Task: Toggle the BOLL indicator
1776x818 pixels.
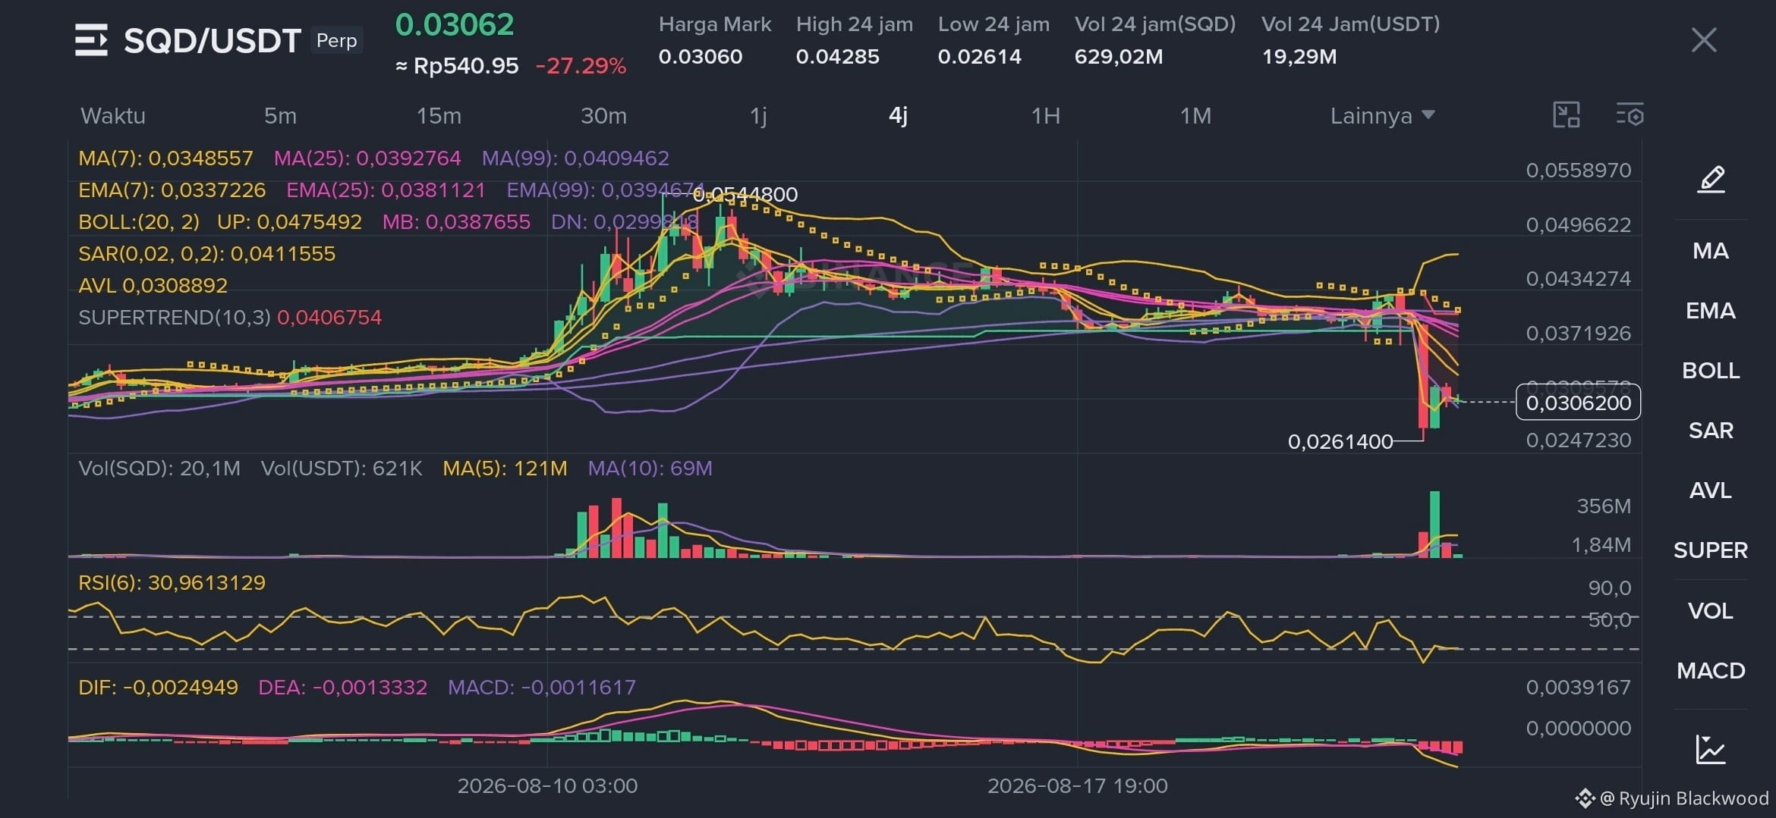Action: pos(1711,371)
